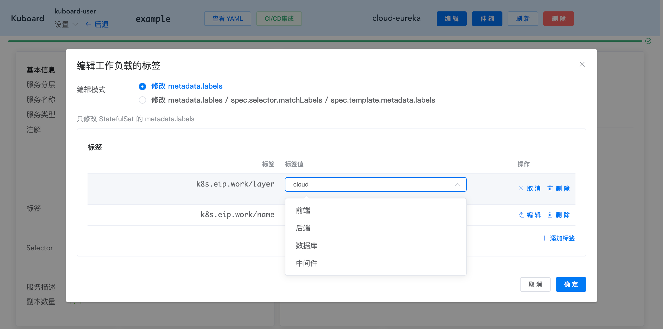Screen dimensions: 663x329
Task: Click 注解 in the background panel
Action: point(34,130)
